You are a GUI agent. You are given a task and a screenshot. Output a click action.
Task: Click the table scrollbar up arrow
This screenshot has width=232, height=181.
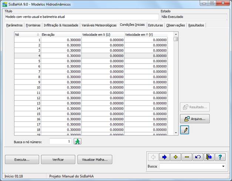176,34
